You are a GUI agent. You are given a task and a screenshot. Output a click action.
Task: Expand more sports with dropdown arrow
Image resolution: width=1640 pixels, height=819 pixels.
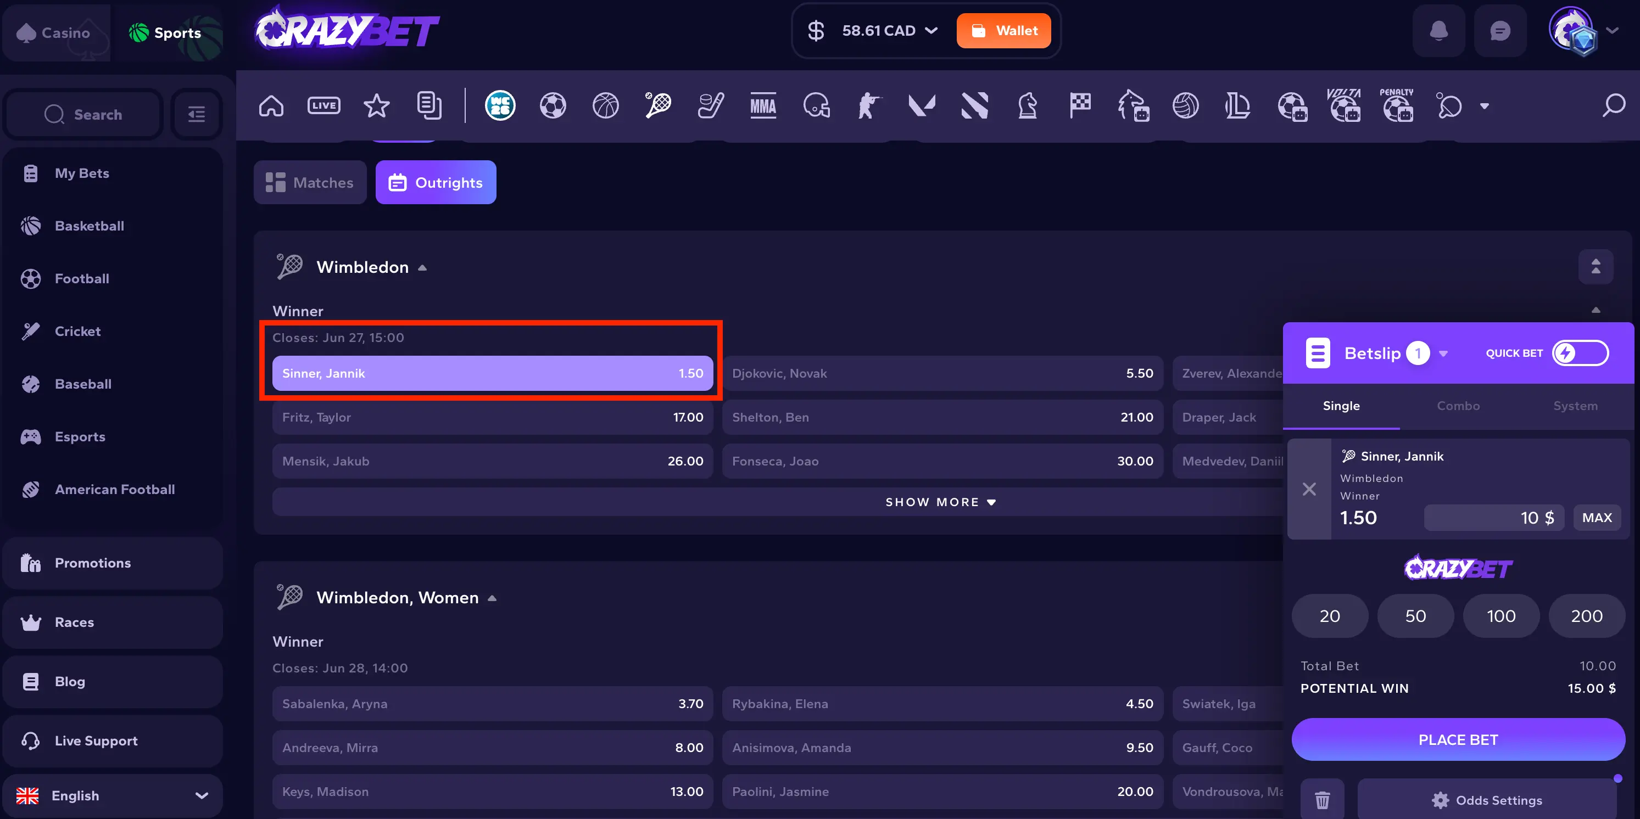click(1484, 106)
